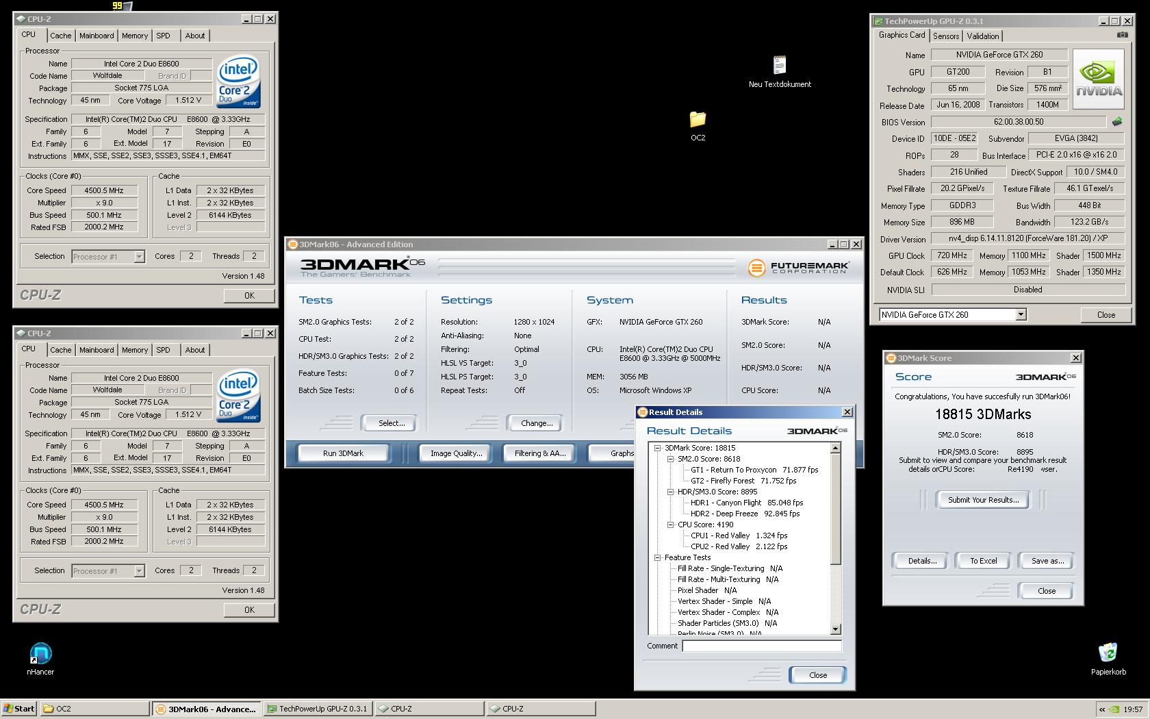Screen dimensions: 1150x719
Task: Open About tab in upper CPU-Z
Action: coord(195,36)
